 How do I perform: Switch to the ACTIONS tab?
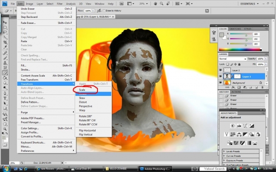click(x=236, y=92)
